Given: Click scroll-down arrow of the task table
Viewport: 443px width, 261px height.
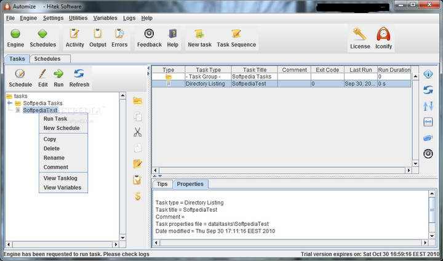Looking at the screenshot, I should pos(415,164).
